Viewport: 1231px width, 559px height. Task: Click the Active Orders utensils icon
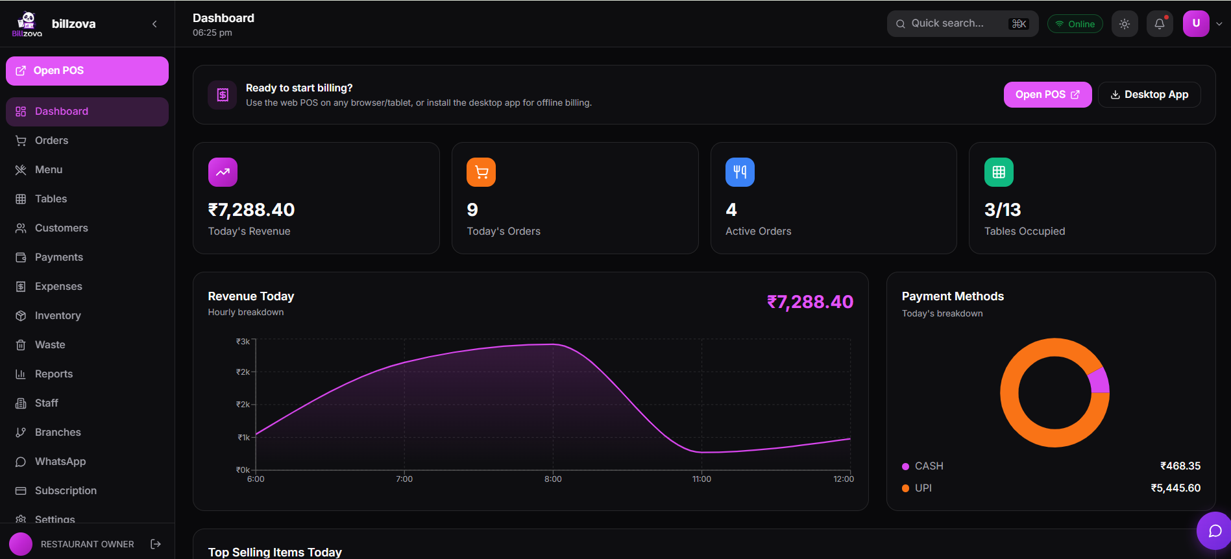[x=740, y=172]
